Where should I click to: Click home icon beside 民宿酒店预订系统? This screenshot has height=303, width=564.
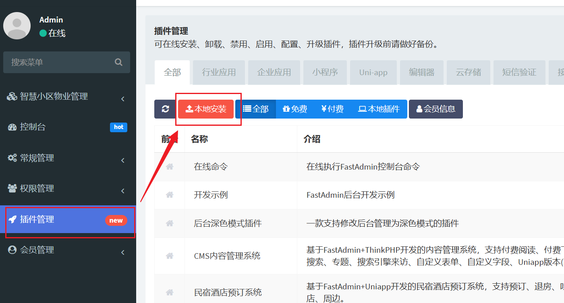170,292
